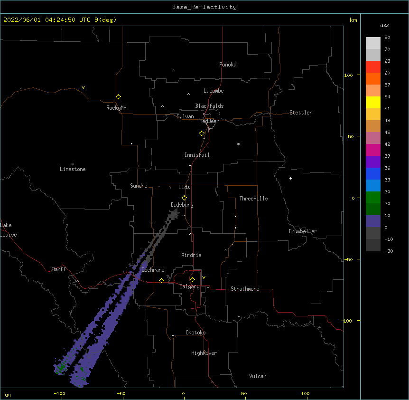409x400 pixels.
Task: Click the Ponoka city label
Action: point(228,65)
